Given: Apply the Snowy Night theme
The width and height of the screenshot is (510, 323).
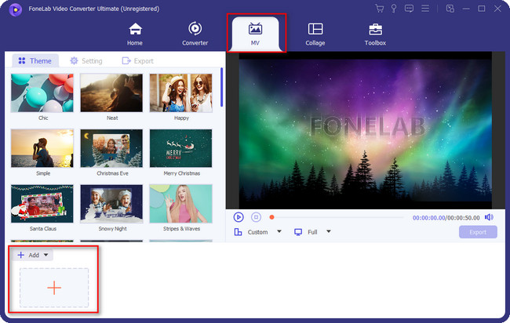Looking at the screenshot, I should coord(111,204).
